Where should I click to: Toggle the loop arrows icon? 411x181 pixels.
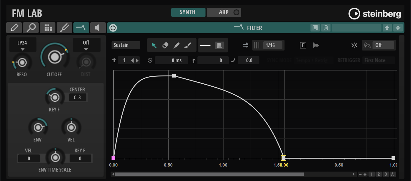245,45
